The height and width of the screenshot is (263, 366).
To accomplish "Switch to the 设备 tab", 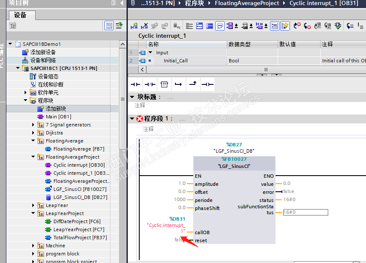I will (x=22, y=15).
